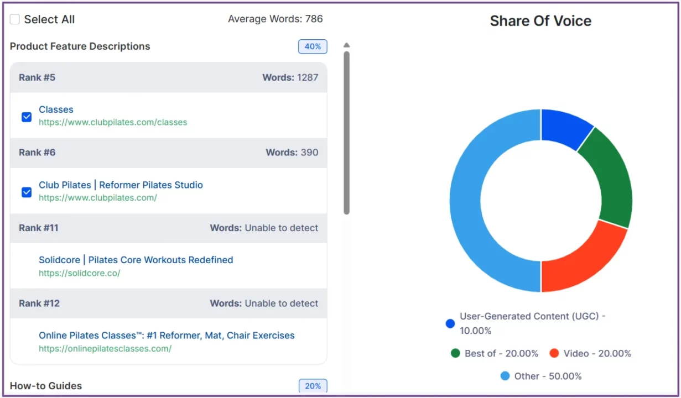Click the 40% badge for Product Feature Descriptions

tap(313, 46)
